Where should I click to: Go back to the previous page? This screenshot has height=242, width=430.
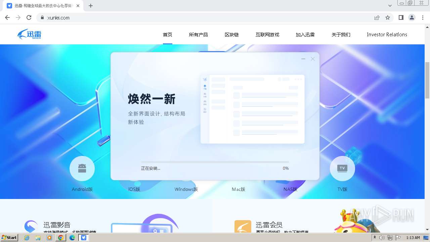[7, 17]
